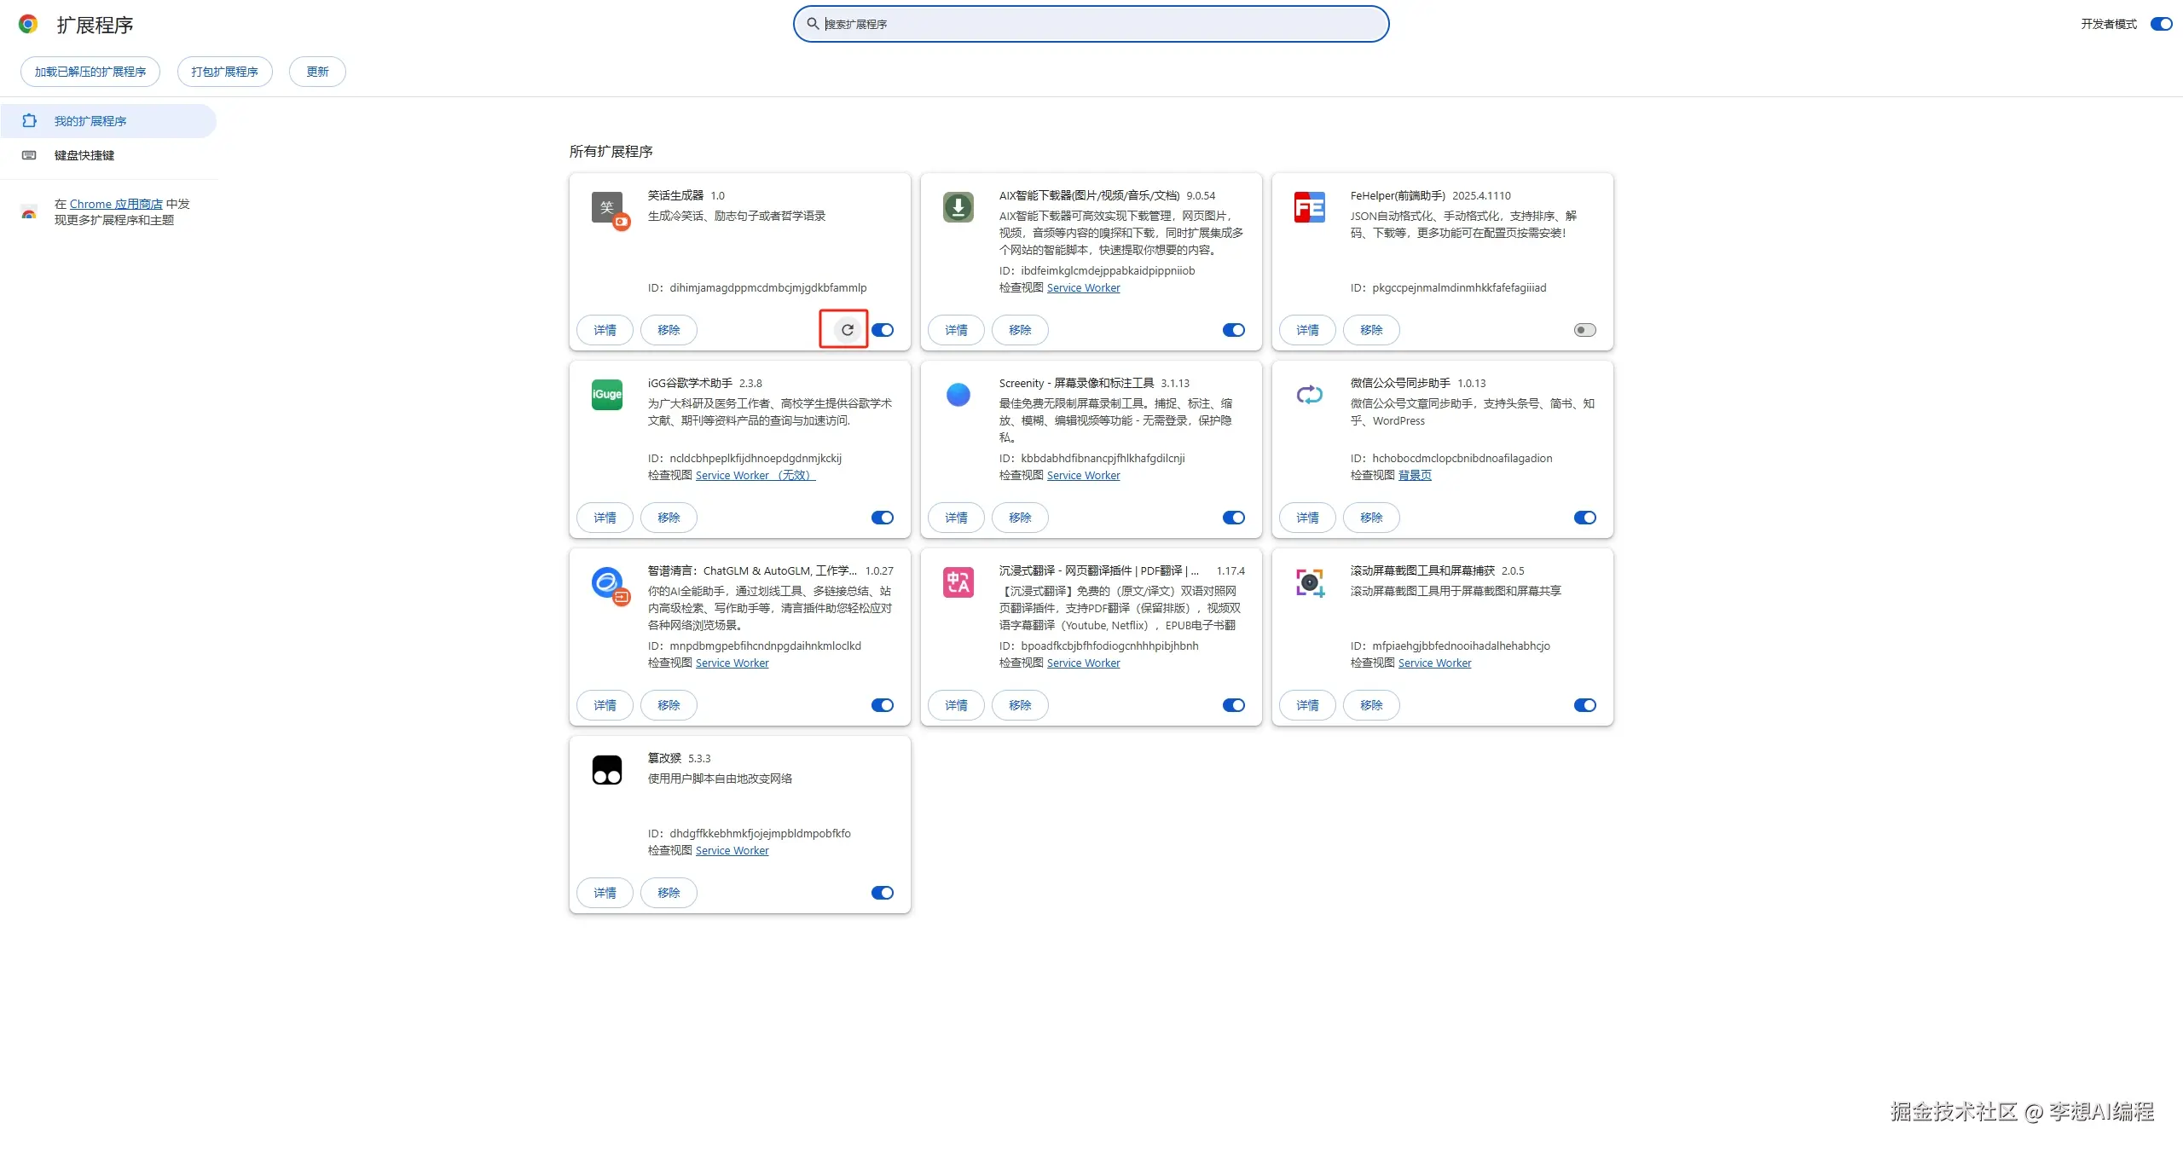Image resolution: width=2183 pixels, height=1152 pixels.
Task: Click the 沉浸式翻译 extension icon
Action: click(958, 582)
